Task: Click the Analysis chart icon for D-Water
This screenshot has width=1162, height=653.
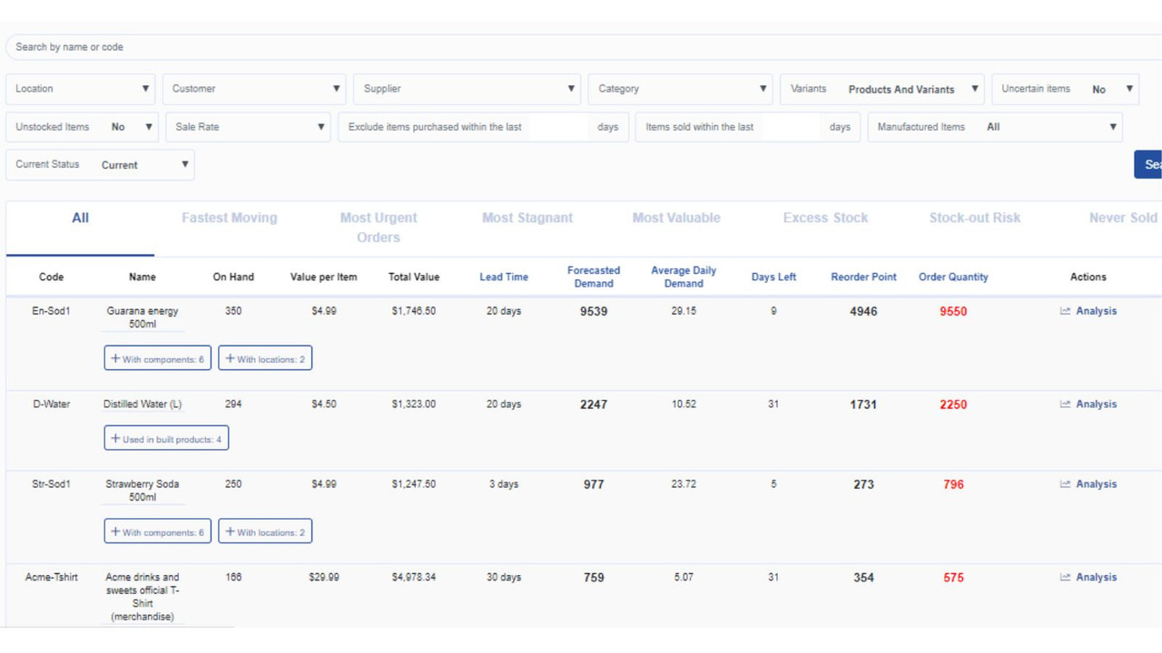Action: click(1065, 404)
